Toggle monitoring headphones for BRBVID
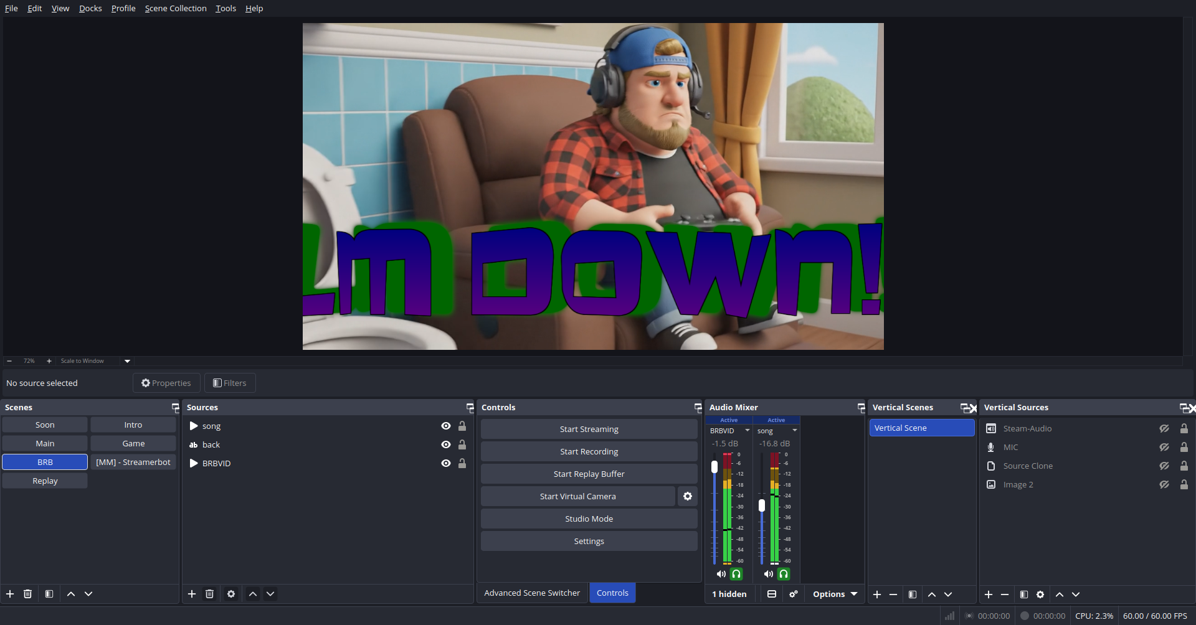This screenshot has height=625, width=1196. [736, 574]
